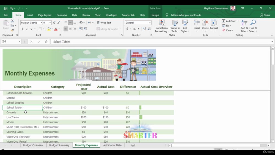
Task: Toggle bold formatting
Action: click(x=23, y=29)
